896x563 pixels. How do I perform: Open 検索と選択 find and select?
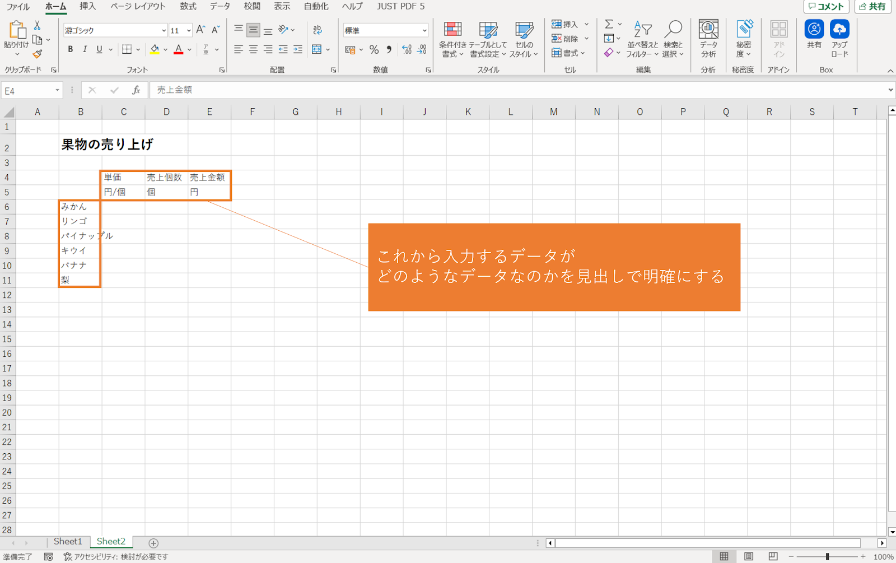coord(673,39)
